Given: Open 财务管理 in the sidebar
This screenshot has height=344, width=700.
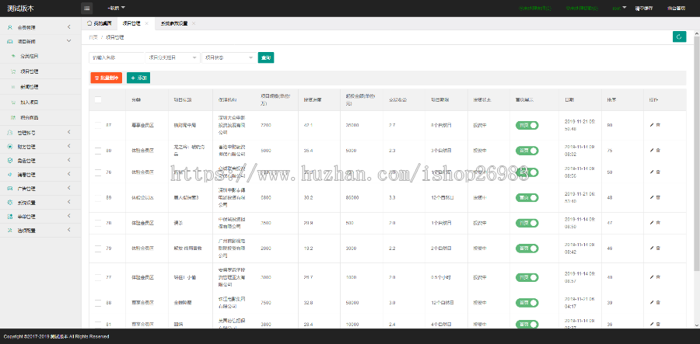Looking at the screenshot, I should pos(40,146).
